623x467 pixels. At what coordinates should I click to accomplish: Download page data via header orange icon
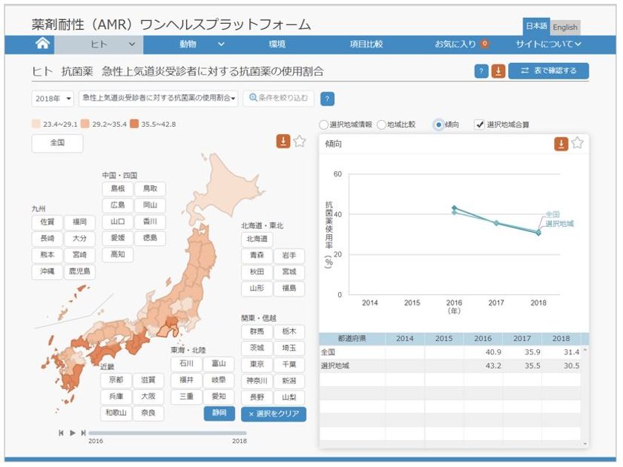click(x=498, y=71)
